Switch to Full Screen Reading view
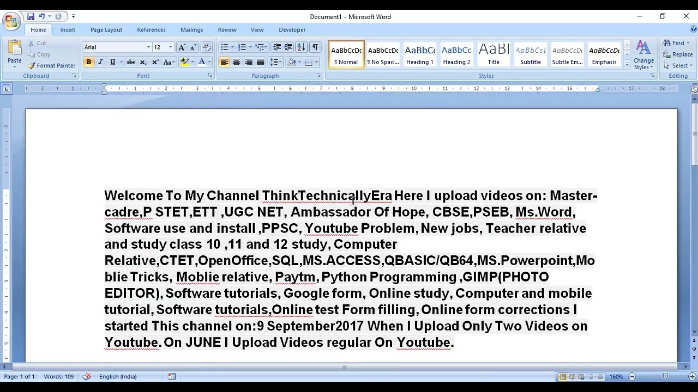698x392 pixels. coord(572,377)
